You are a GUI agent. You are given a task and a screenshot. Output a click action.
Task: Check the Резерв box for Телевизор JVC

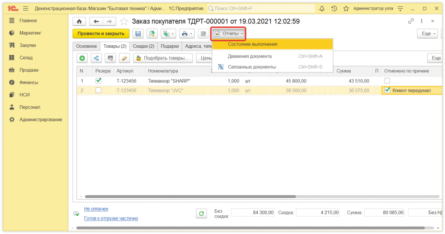click(x=99, y=90)
